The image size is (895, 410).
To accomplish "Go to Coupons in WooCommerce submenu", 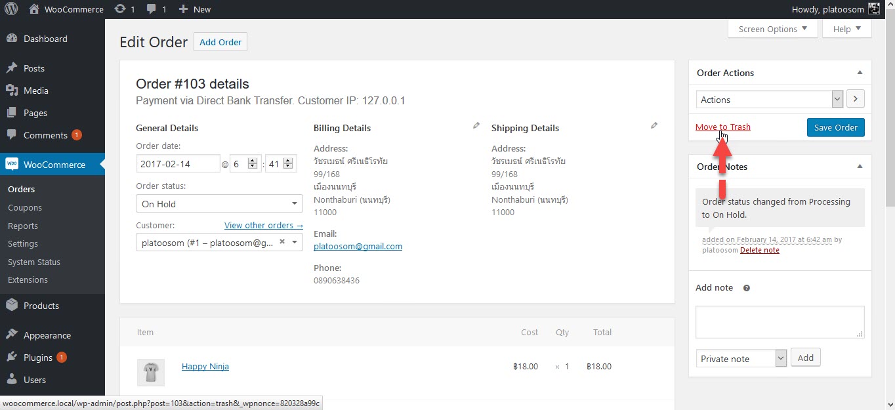I will point(25,207).
